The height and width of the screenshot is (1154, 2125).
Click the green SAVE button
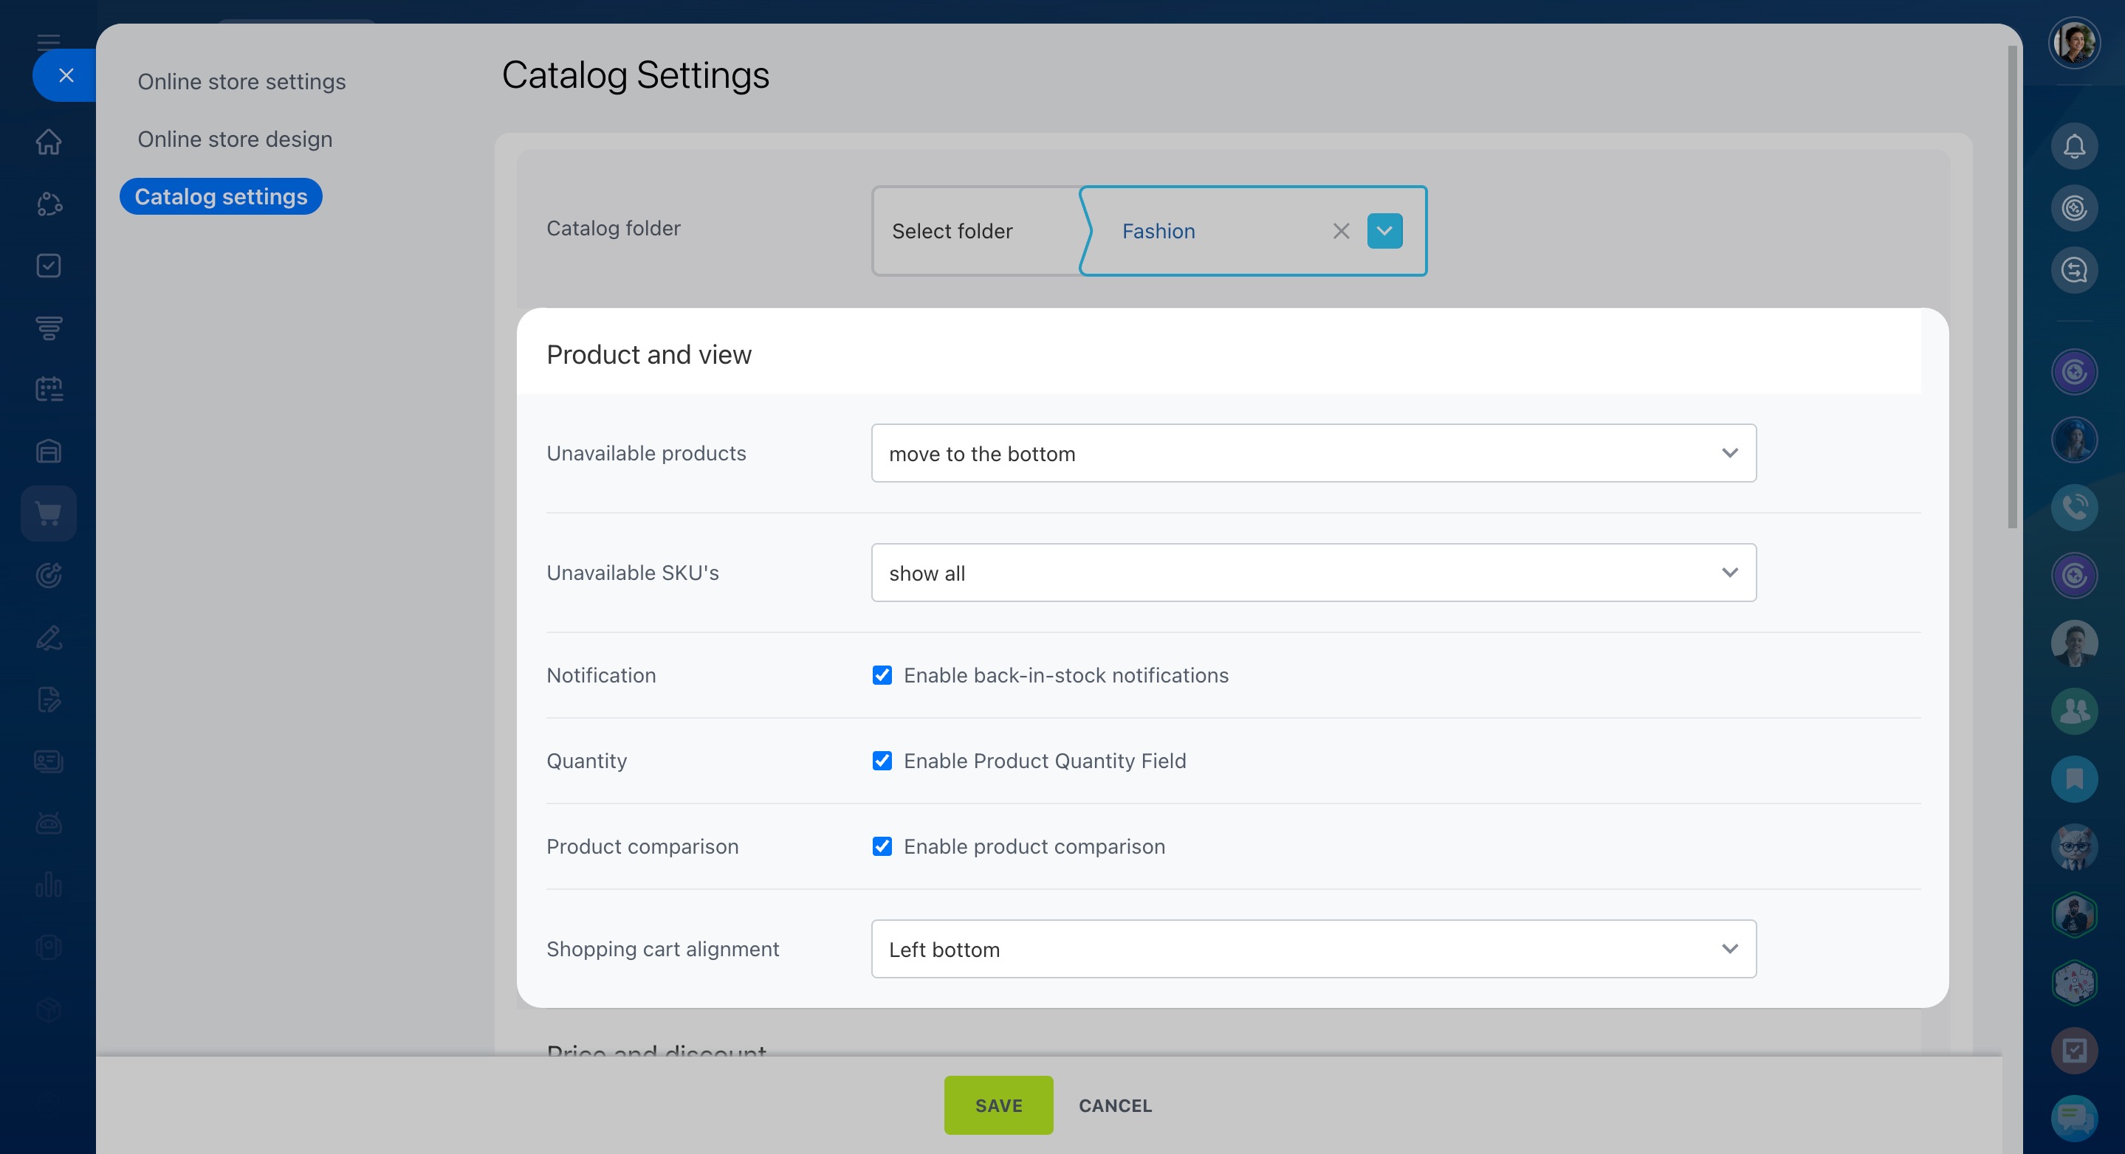click(998, 1105)
